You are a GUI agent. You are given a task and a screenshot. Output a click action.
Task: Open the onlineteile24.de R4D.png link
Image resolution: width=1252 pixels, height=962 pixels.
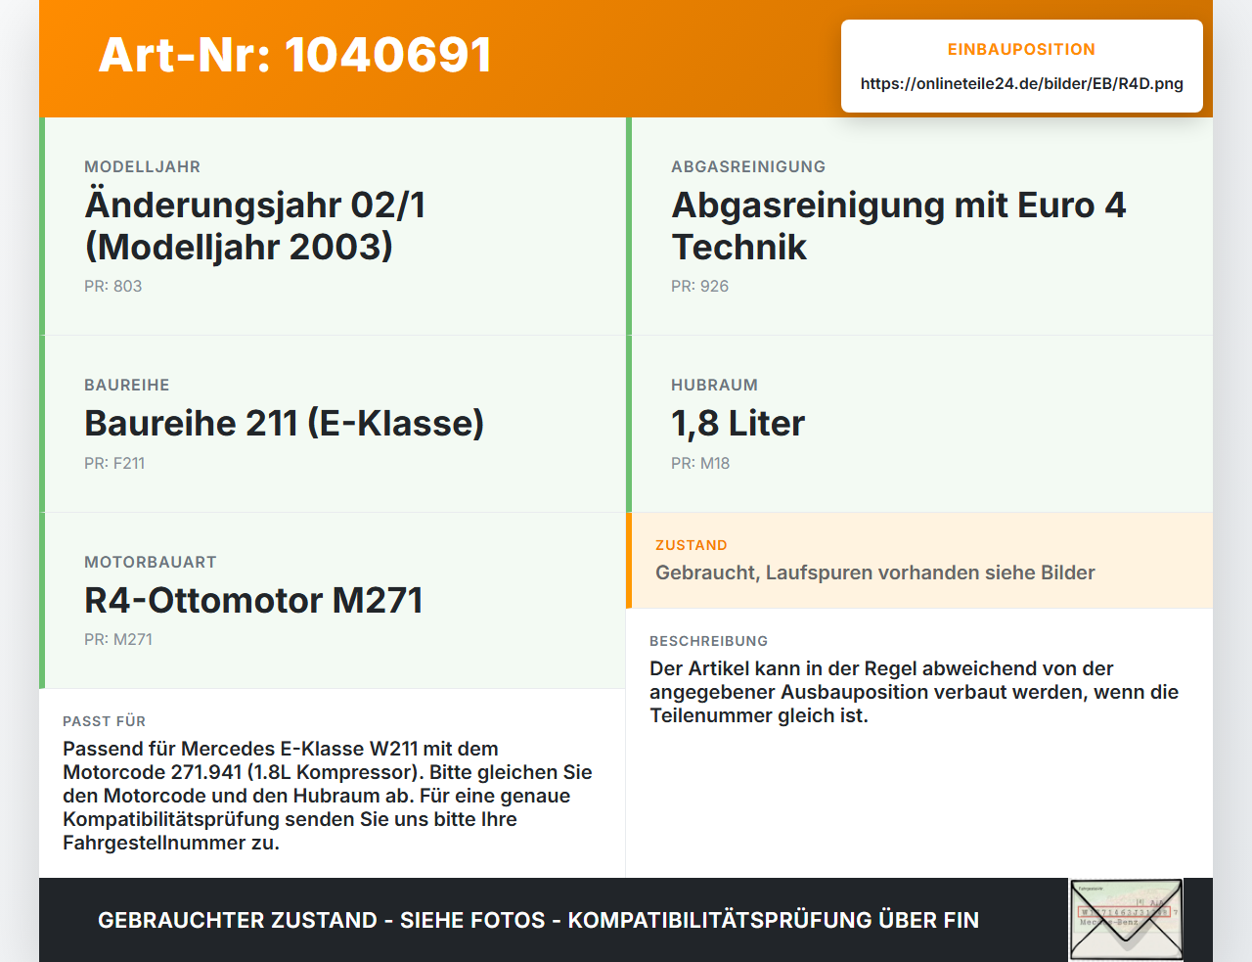tap(1021, 83)
